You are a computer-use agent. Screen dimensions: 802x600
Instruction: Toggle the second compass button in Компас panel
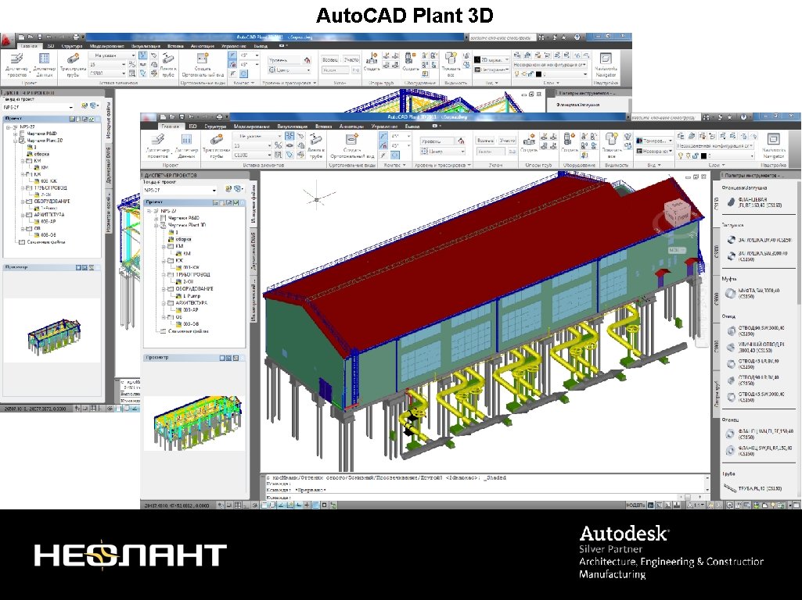(383, 146)
